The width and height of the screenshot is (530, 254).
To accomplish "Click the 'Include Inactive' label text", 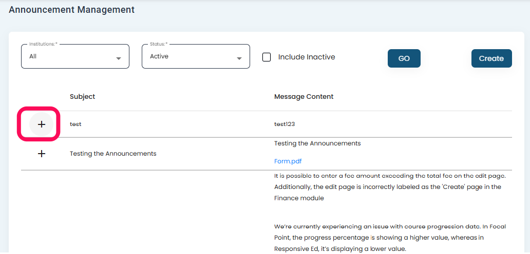I will coord(307,57).
